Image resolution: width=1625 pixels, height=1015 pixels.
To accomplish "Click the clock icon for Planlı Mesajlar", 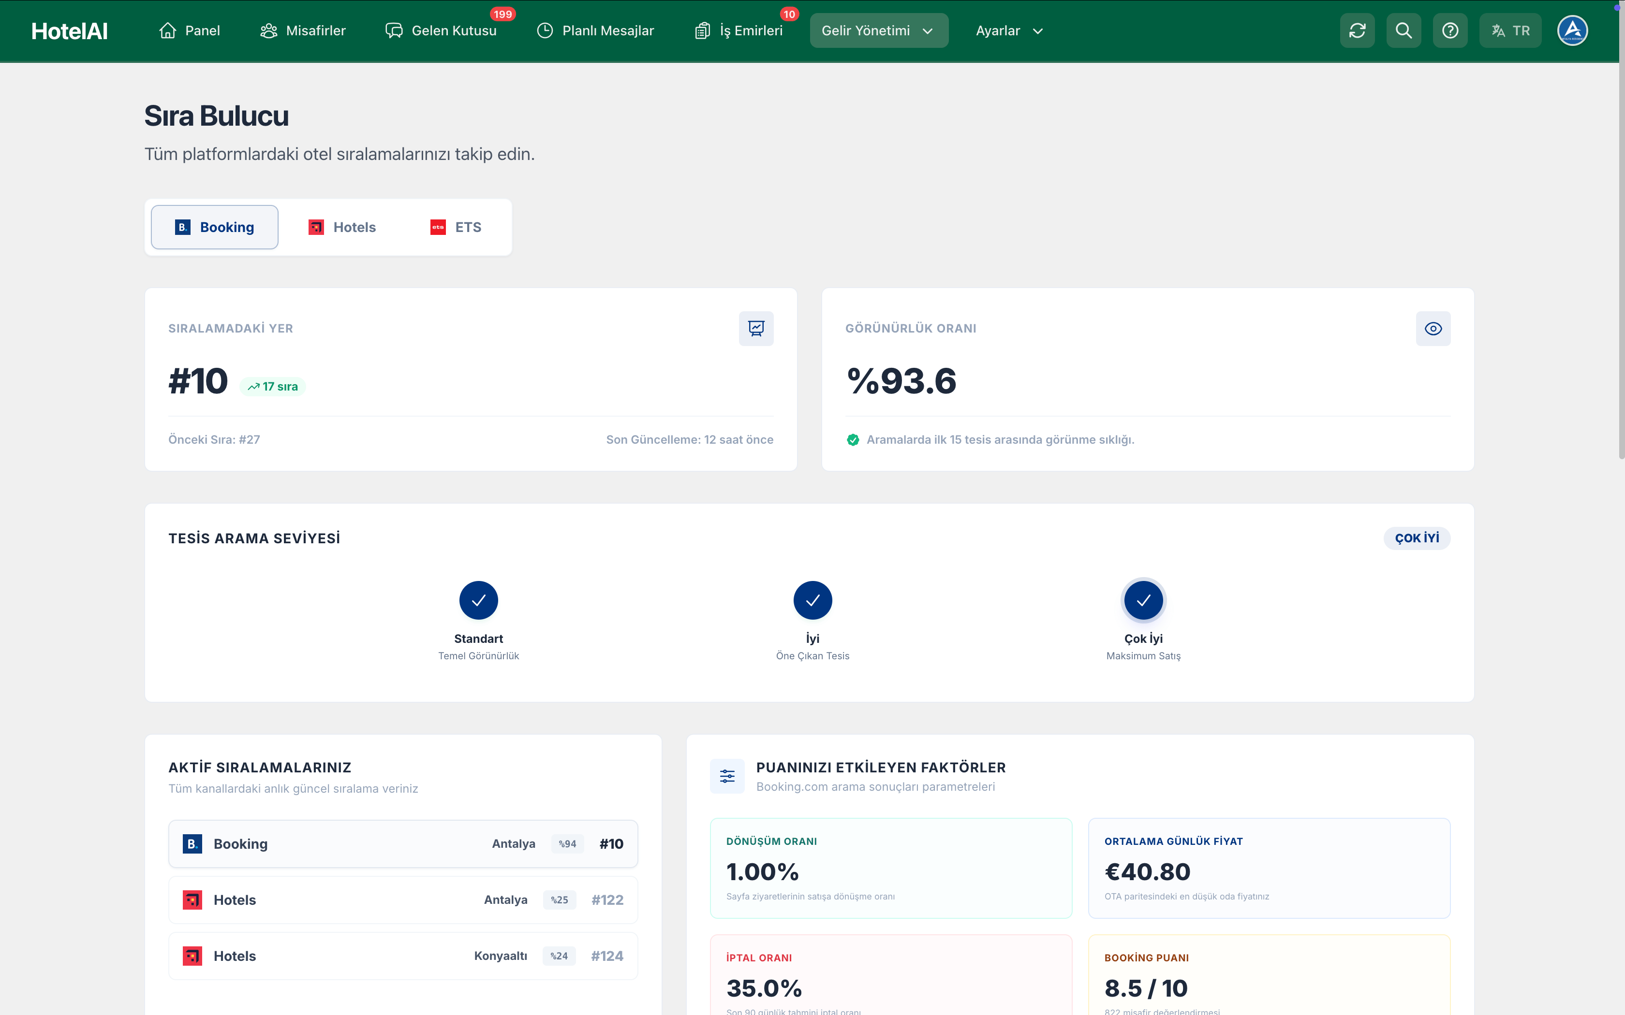I will [x=545, y=31].
